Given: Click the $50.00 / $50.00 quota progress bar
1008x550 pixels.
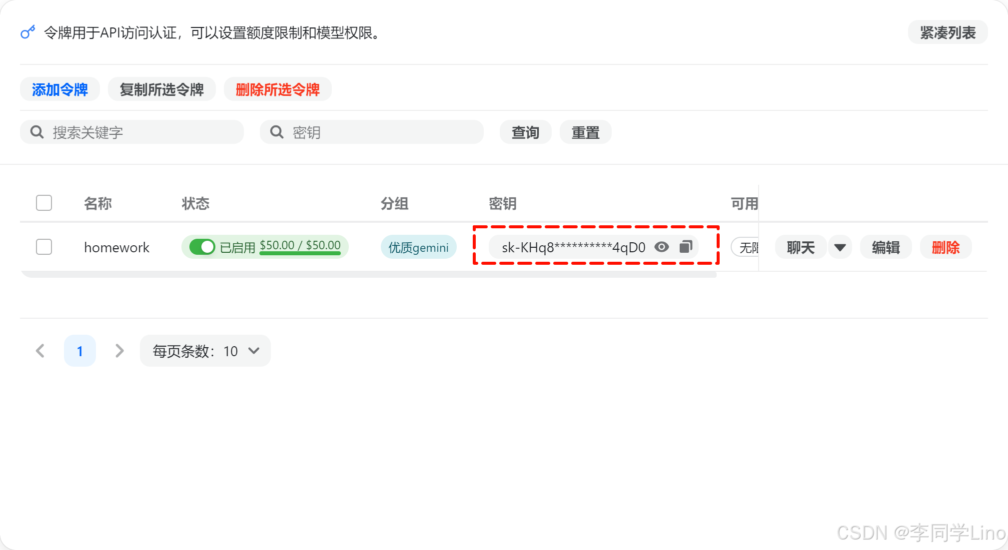Looking at the screenshot, I should click(300, 253).
